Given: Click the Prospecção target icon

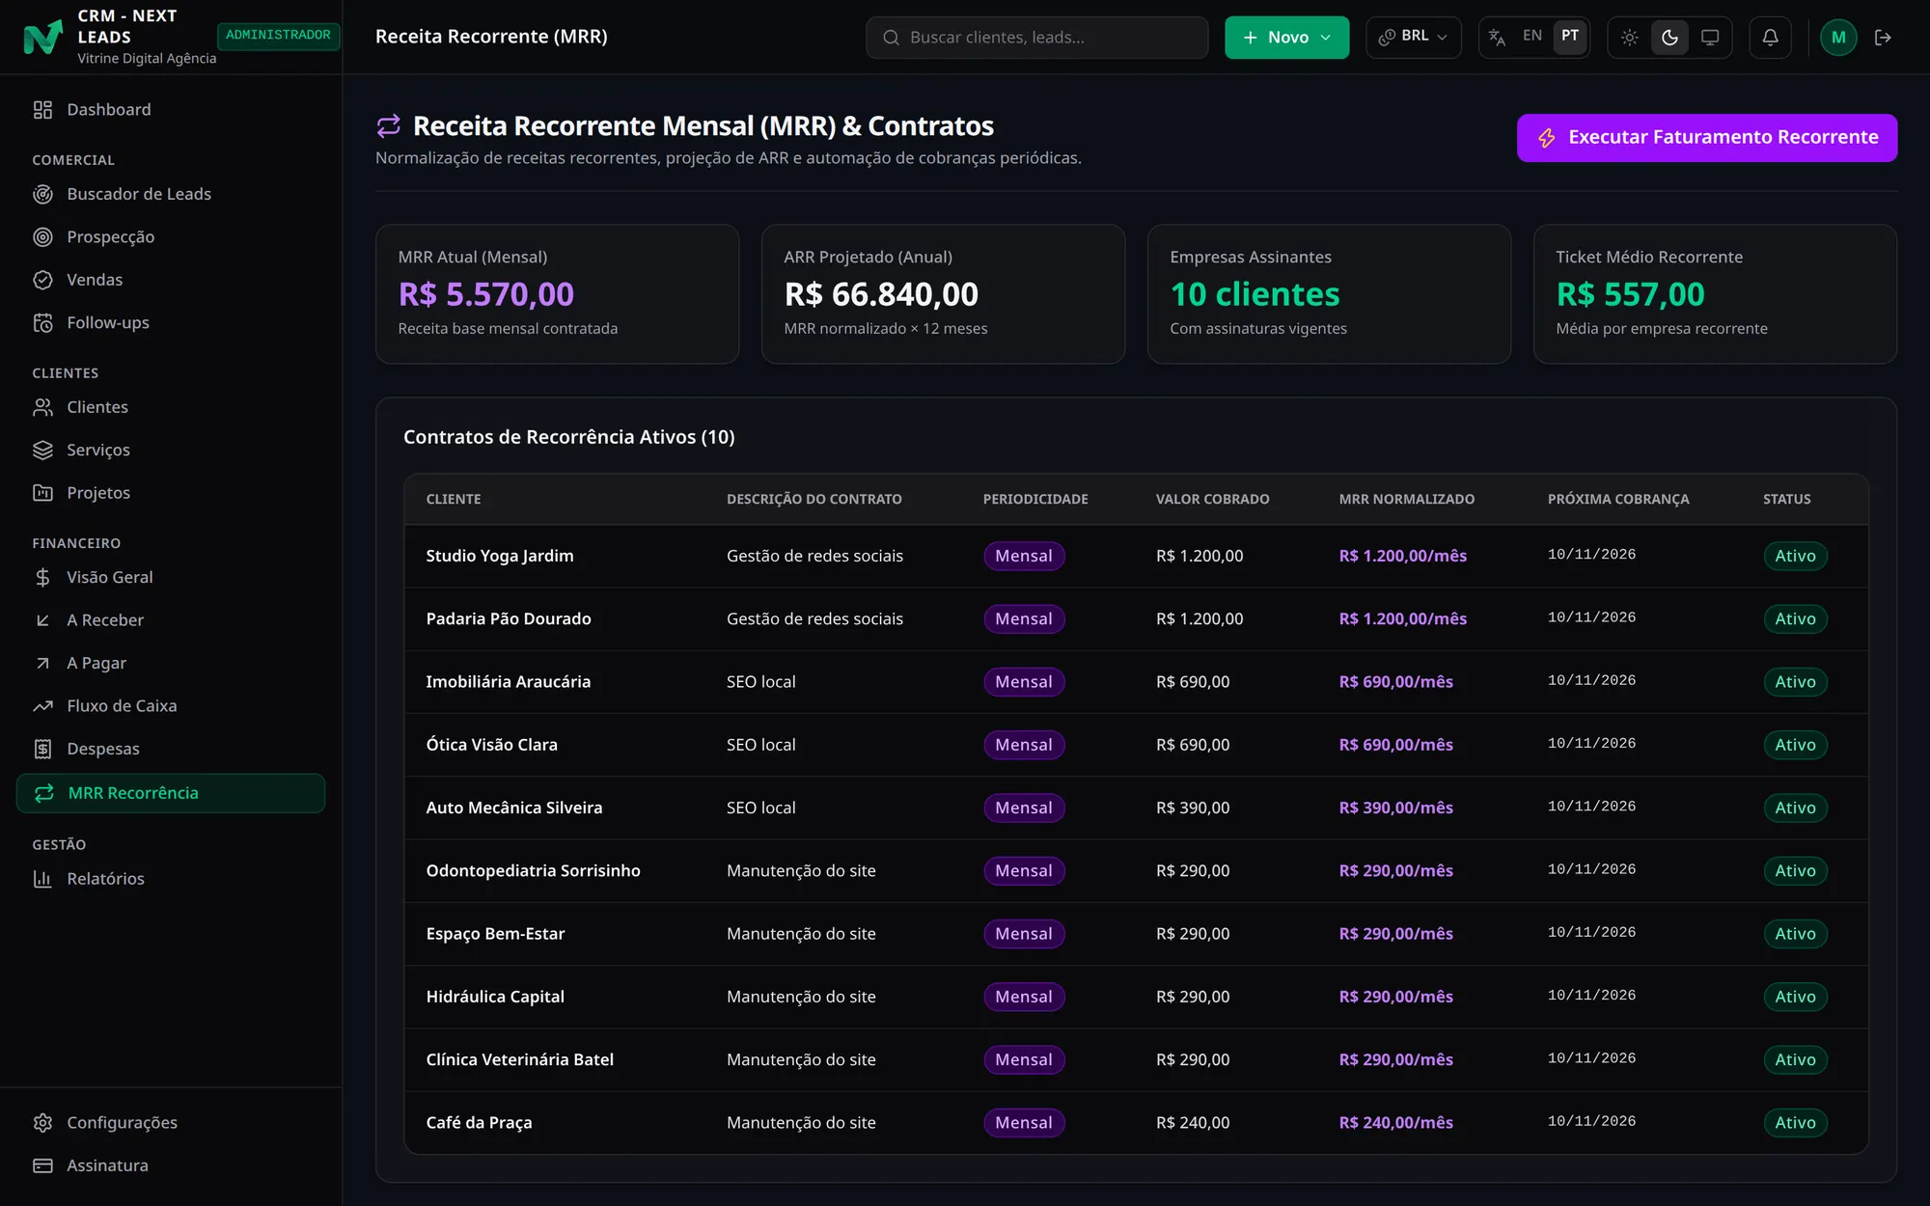Looking at the screenshot, I should [x=42, y=237].
